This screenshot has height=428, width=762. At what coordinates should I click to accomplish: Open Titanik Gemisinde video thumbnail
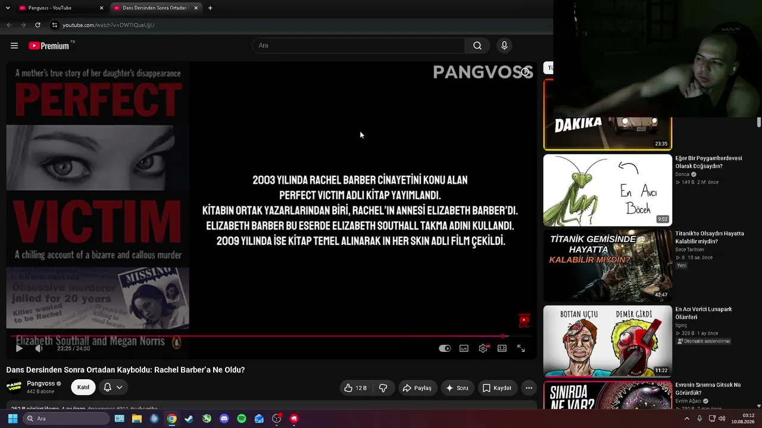click(x=608, y=266)
